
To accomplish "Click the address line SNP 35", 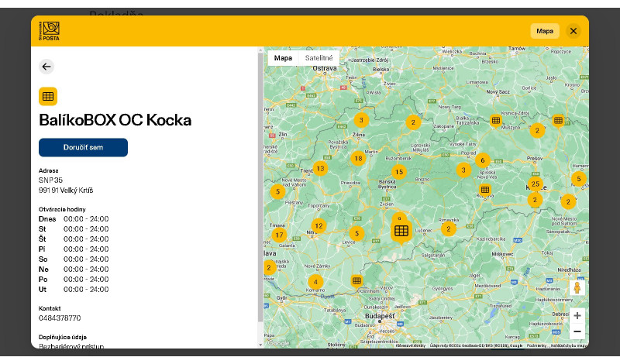I will click(50, 180).
